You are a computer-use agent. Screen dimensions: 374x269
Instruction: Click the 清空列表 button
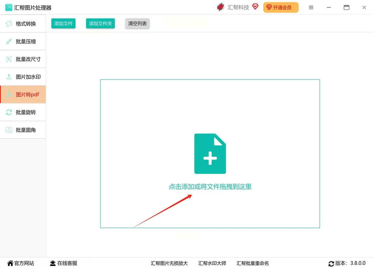(137, 23)
